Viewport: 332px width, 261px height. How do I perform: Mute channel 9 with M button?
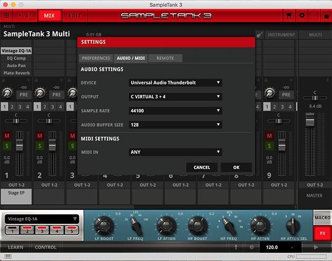click(269, 136)
